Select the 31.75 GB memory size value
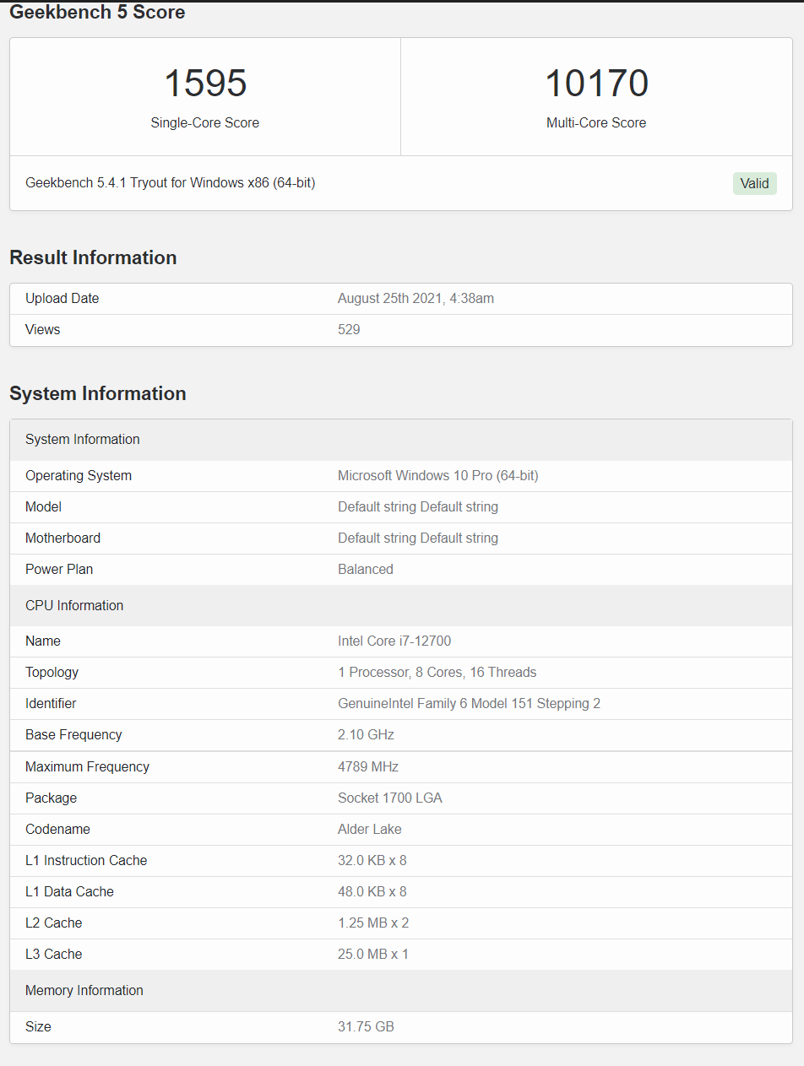 (367, 1026)
